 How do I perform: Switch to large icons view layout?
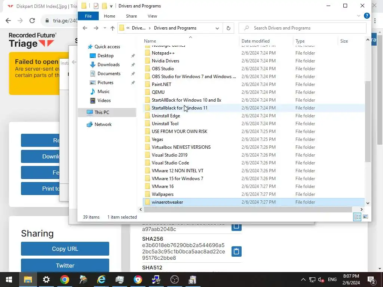365,217
